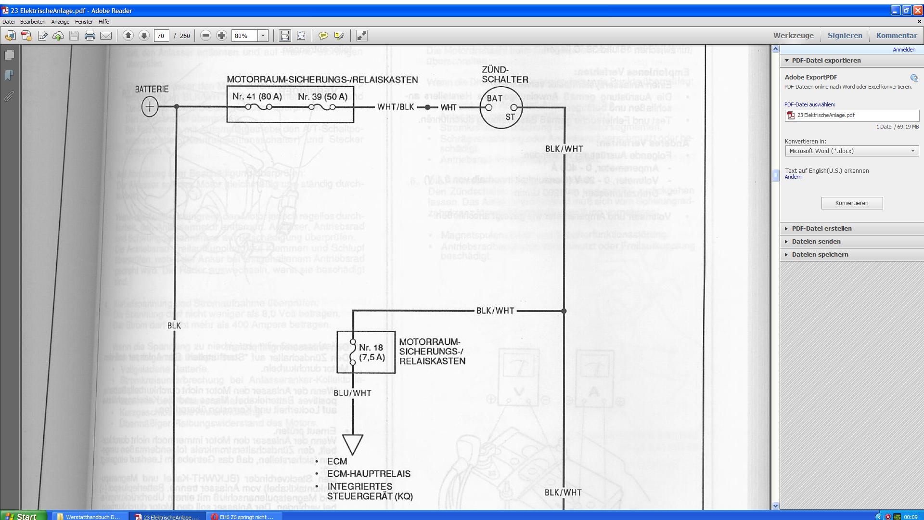
Task: Click the page number input field
Action: tap(161, 36)
